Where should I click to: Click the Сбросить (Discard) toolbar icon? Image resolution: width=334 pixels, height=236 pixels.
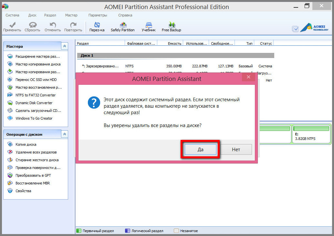tap(33, 25)
